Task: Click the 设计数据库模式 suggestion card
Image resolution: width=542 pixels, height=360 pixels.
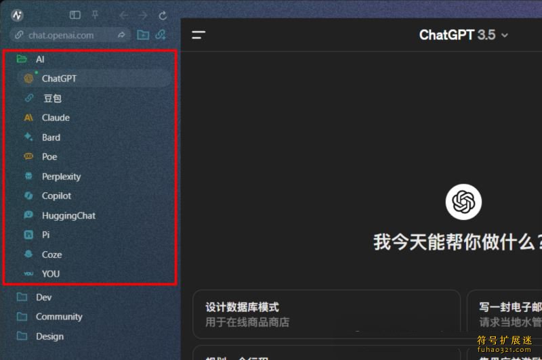Action: pyautogui.click(x=325, y=314)
